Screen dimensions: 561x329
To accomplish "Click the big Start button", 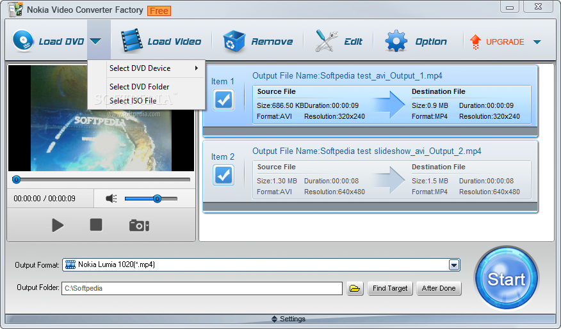I will click(507, 279).
